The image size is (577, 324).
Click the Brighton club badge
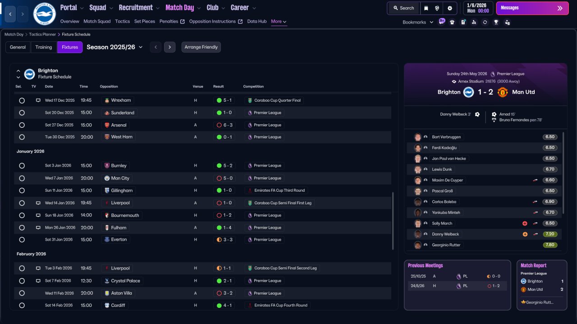tap(44, 14)
